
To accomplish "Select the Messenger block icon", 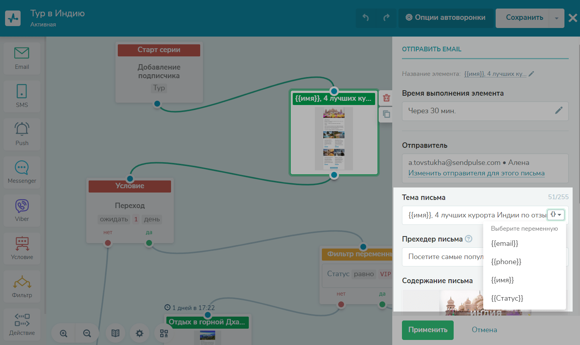I will (22, 172).
